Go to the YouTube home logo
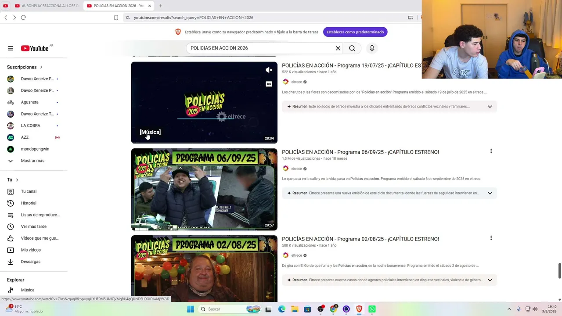Screen dimensions: 562x316 35,48
